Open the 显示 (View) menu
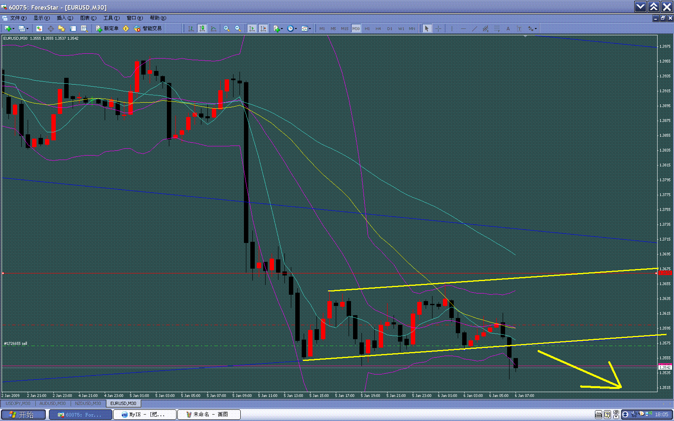 click(42, 18)
